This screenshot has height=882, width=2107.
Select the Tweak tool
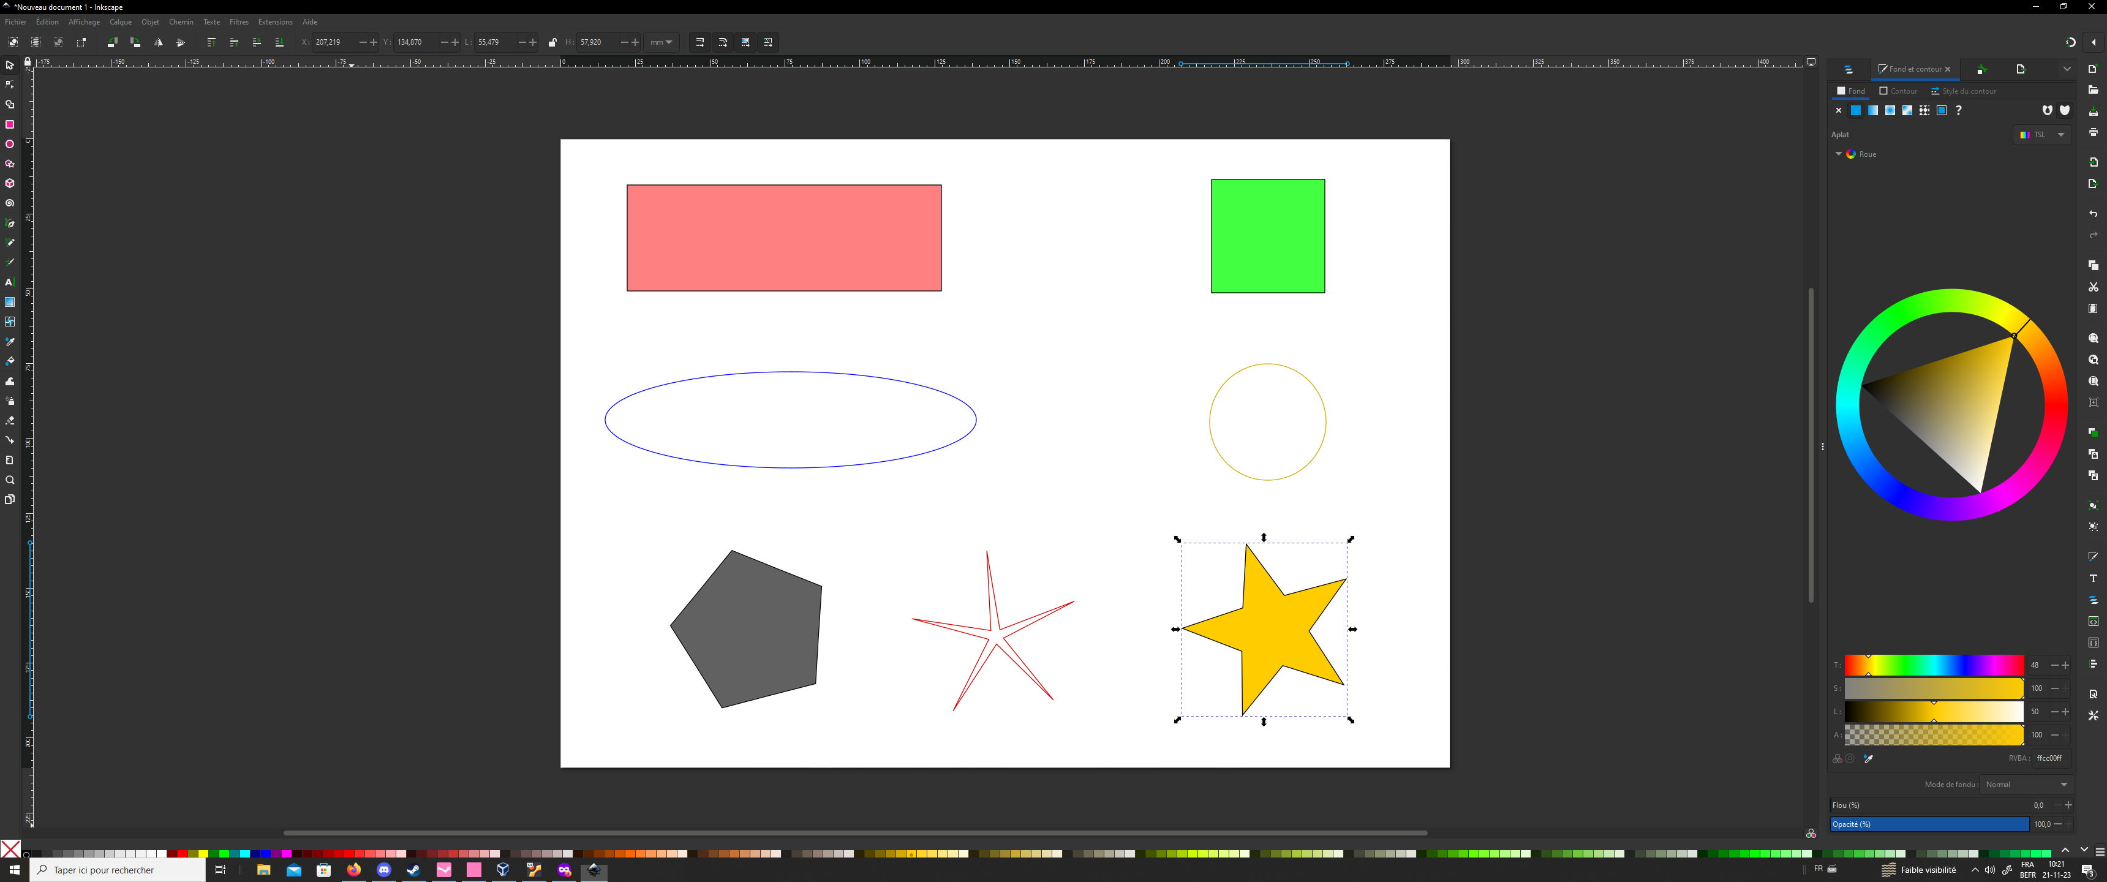pos(10,381)
